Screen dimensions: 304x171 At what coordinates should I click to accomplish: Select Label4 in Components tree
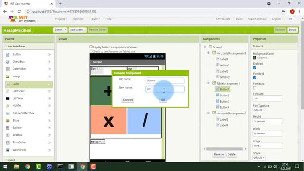tap(224, 125)
